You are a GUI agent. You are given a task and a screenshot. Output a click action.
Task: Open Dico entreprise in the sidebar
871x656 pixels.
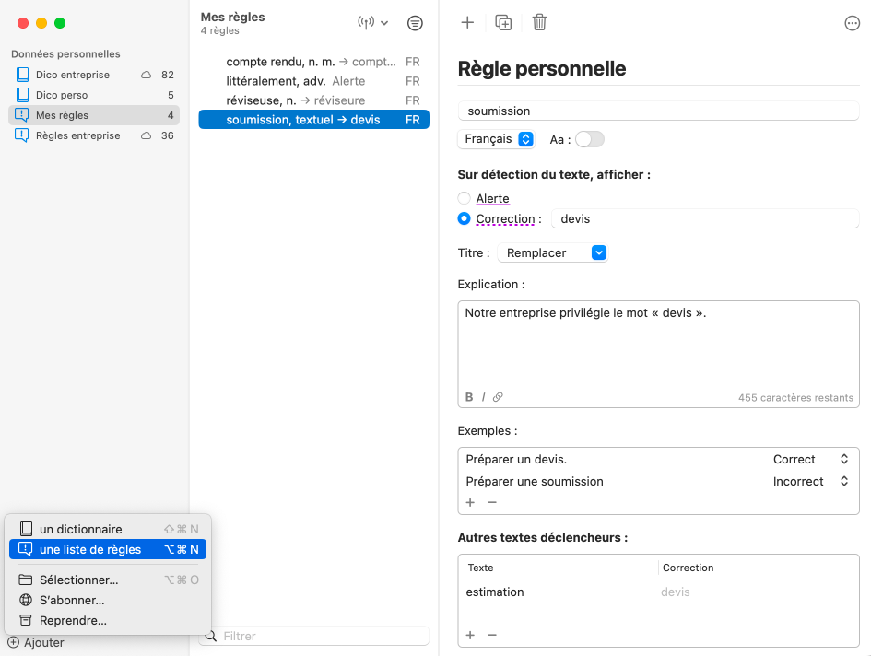(73, 75)
